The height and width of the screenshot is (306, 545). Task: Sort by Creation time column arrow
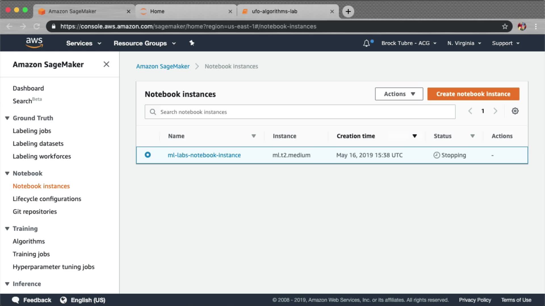coord(414,136)
